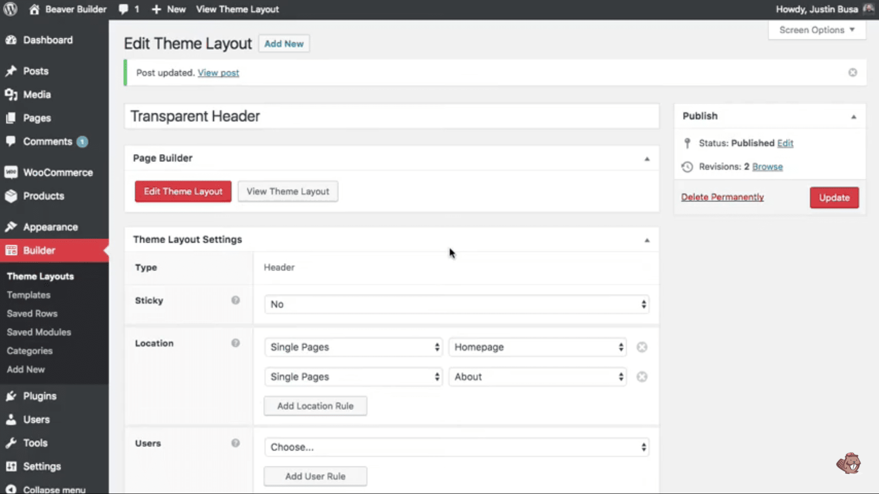
Task: Open the Single Pages dropdown beside Homepage
Action: [x=353, y=347]
